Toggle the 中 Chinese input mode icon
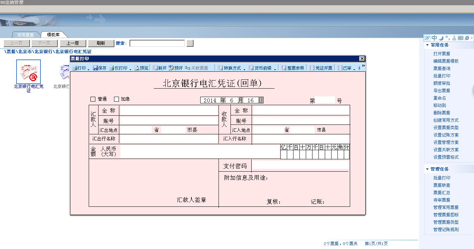The image size is (474, 249). 434,38
